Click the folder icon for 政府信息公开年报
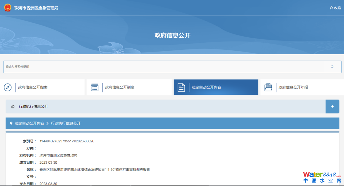This screenshot has width=344, height=186. point(268,87)
